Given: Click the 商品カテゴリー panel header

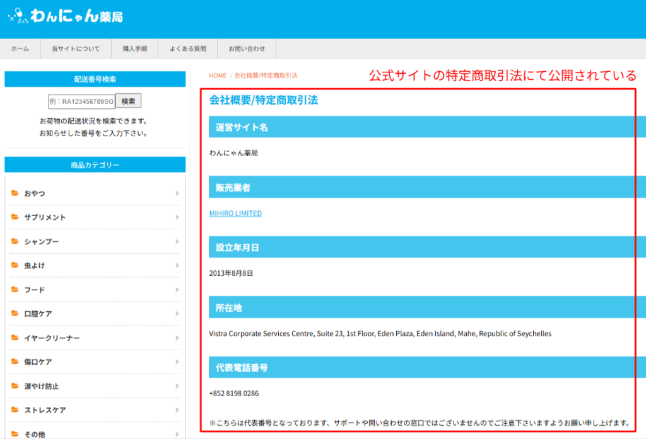Looking at the screenshot, I should 95,164.
